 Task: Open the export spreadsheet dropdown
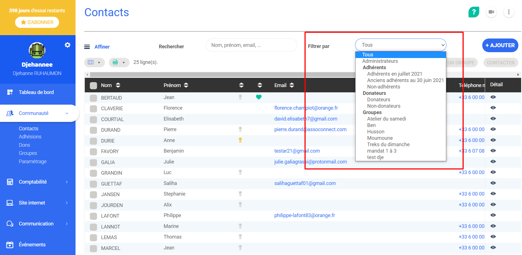(x=119, y=62)
